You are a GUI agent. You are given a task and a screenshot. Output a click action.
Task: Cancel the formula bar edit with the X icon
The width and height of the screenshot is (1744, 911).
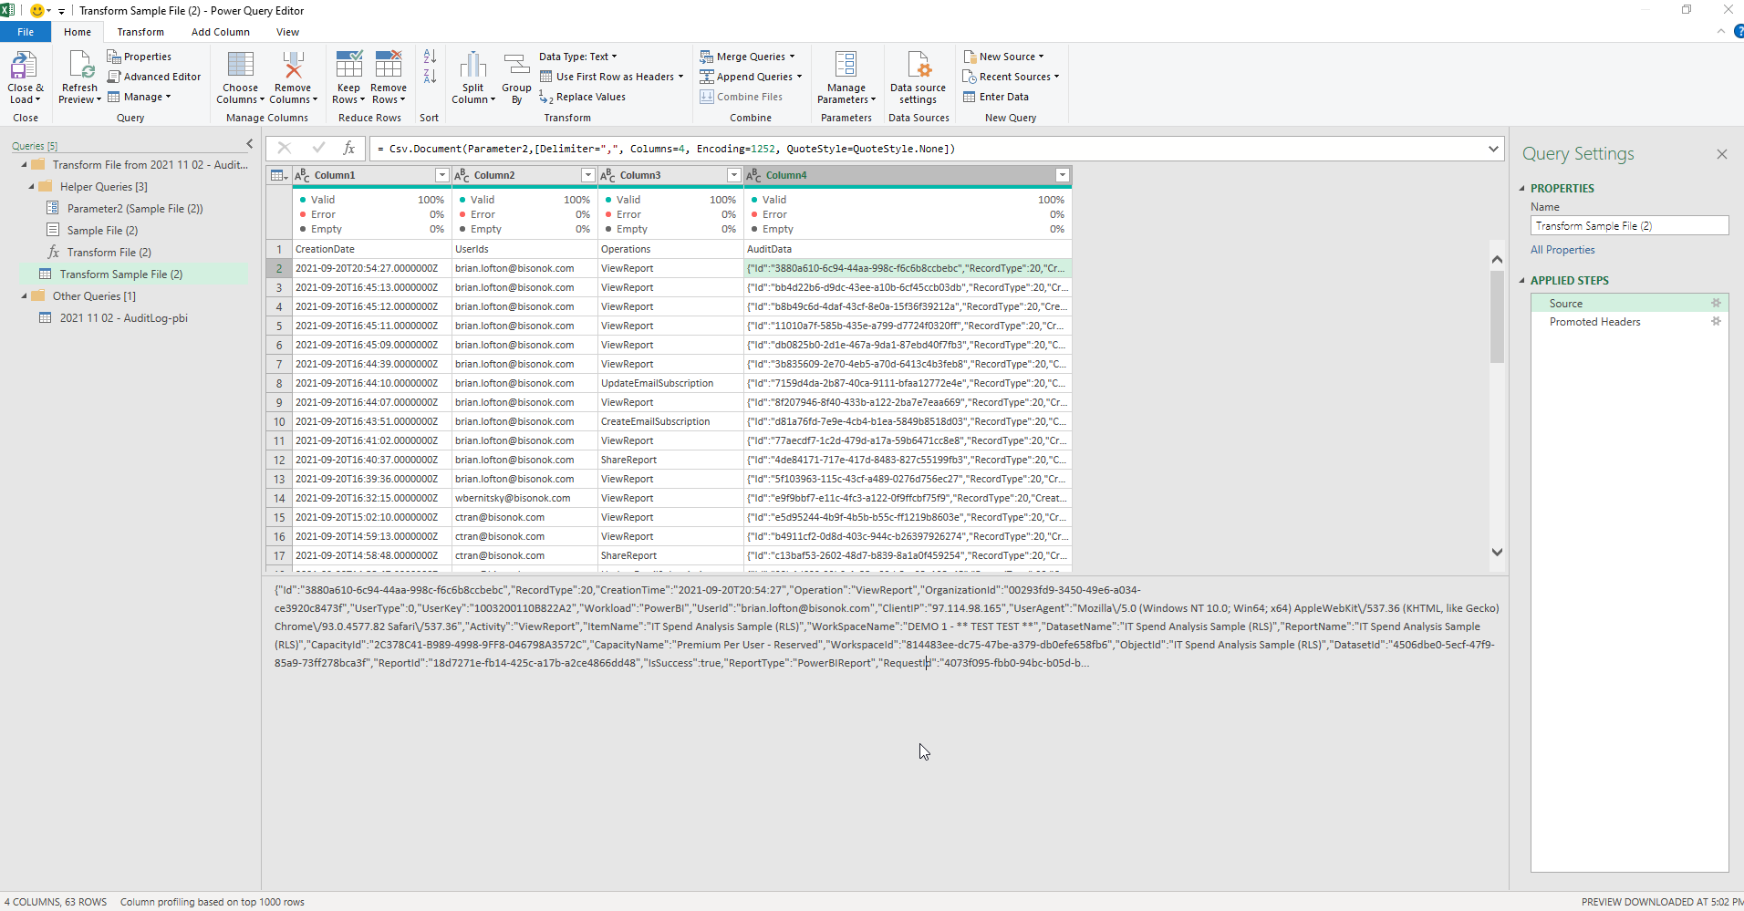(x=285, y=148)
